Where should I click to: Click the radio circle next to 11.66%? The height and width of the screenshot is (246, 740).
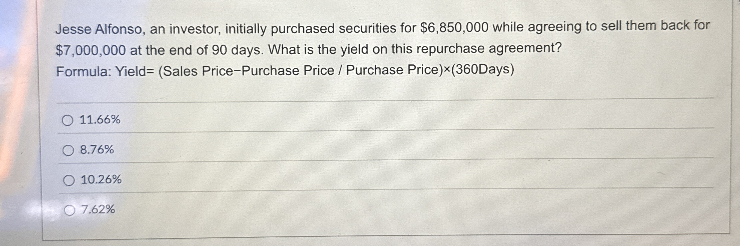(x=69, y=120)
